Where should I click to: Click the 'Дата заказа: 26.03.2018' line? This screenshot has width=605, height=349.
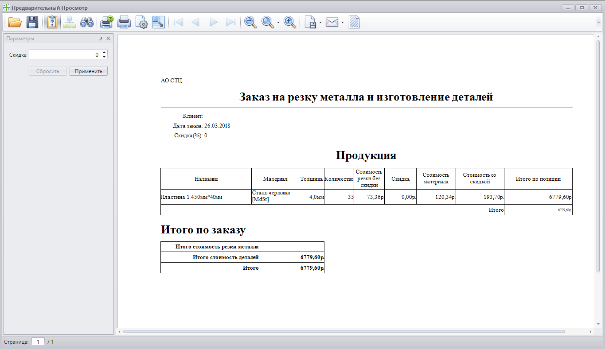(x=201, y=126)
